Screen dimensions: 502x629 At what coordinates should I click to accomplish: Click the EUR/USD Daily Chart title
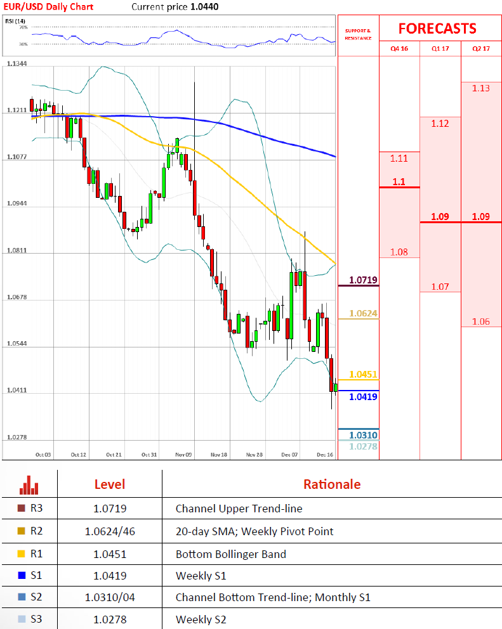pyautogui.click(x=48, y=7)
